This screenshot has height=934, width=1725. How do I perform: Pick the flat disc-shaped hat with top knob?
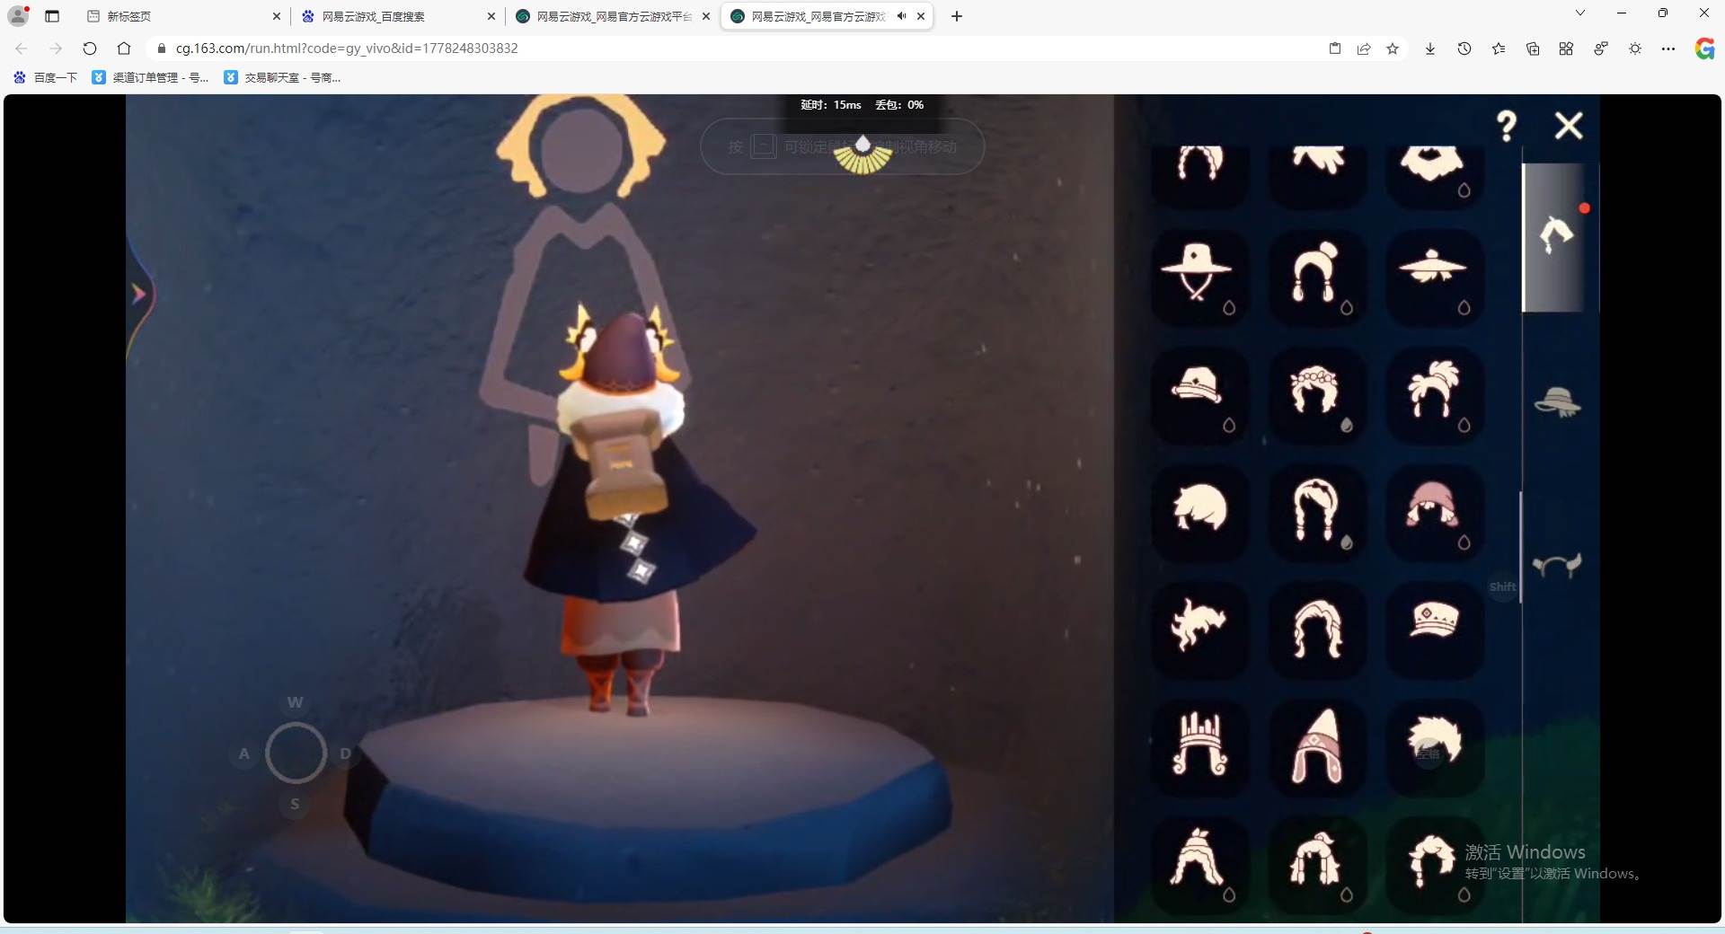[x=1434, y=278]
